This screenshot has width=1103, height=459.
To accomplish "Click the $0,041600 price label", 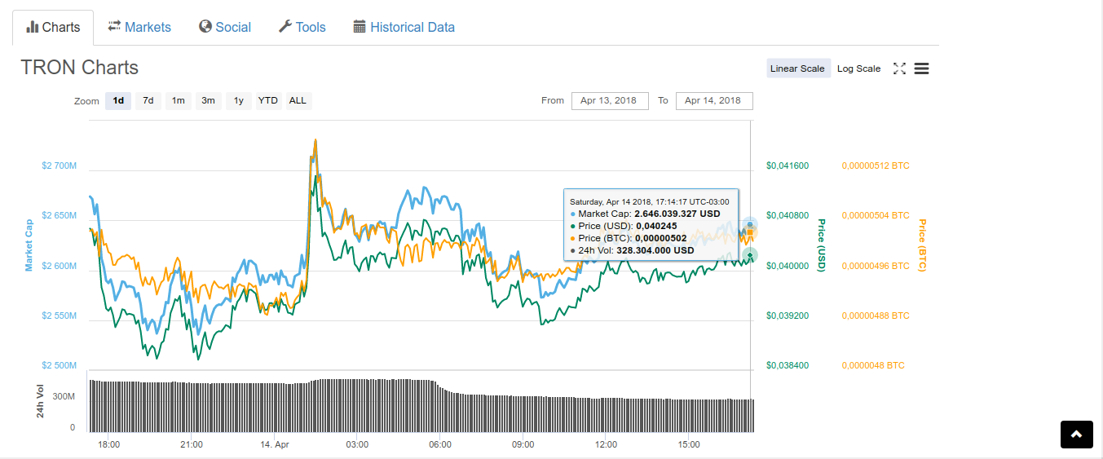I will 788,166.
